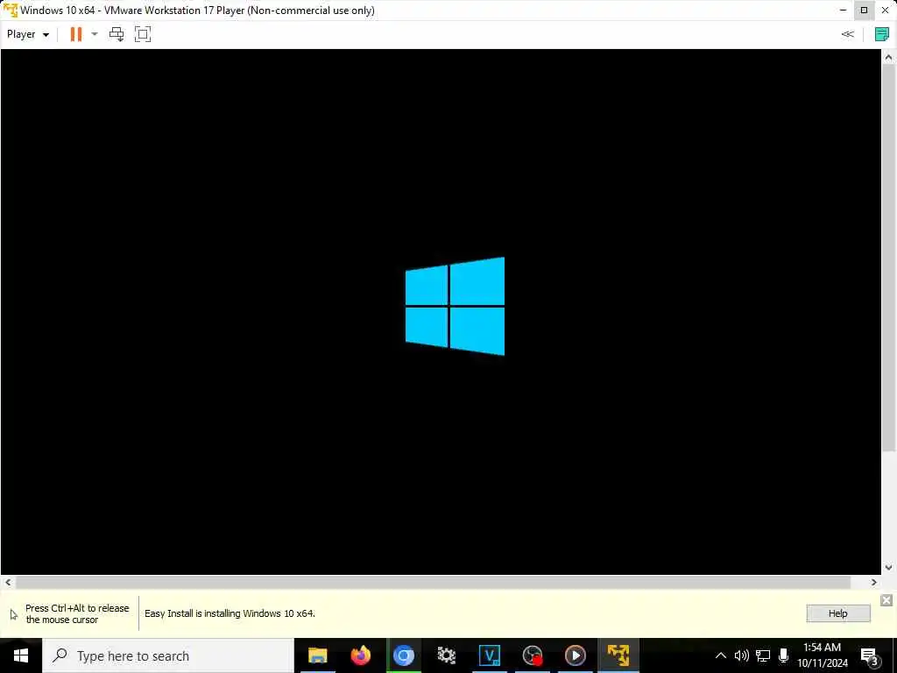Select the VMware Player taskbar icon

pos(618,655)
